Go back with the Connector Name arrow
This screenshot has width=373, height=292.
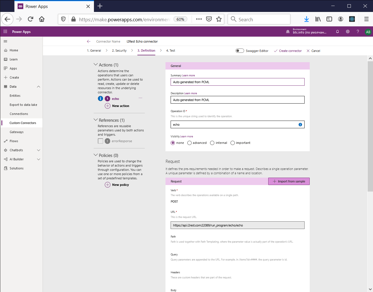89,41
